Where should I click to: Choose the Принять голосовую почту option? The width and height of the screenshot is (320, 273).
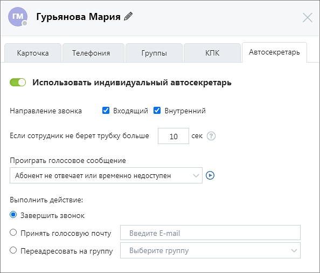click(x=13, y=233)
